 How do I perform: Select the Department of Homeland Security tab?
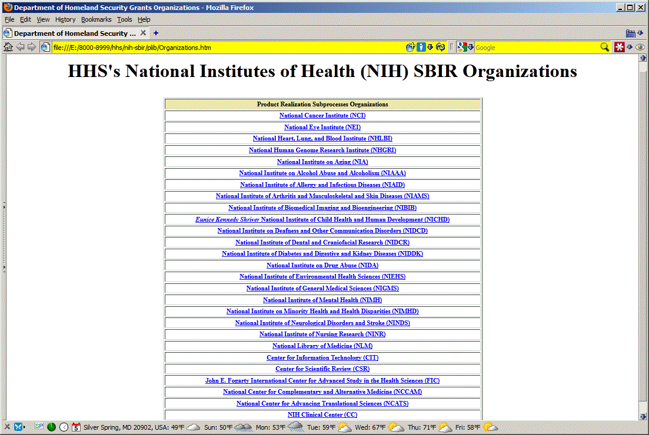coord(75,33)
